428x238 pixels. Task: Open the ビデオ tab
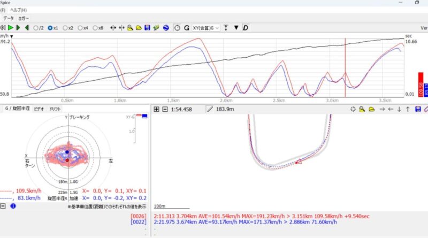click(x=39, y=109)
